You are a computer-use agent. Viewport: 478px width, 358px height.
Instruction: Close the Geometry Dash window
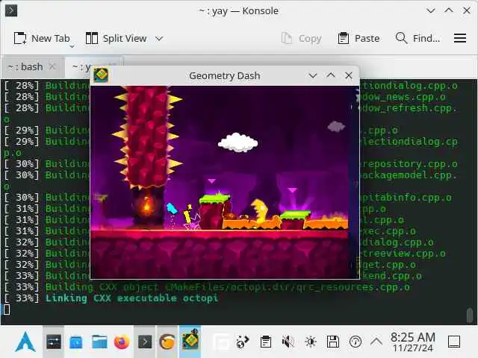pyautogui.click(x=349, y=75)
